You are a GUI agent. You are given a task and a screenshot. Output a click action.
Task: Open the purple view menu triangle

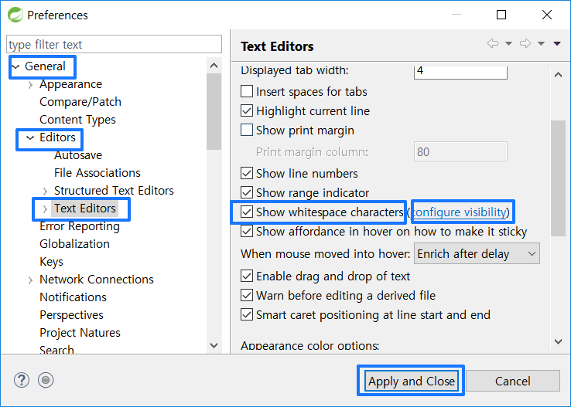557,44
